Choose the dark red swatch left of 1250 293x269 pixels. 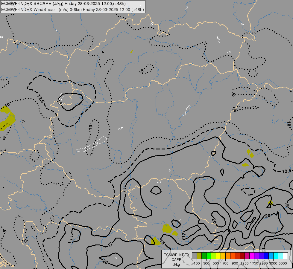tap(242, 256)
